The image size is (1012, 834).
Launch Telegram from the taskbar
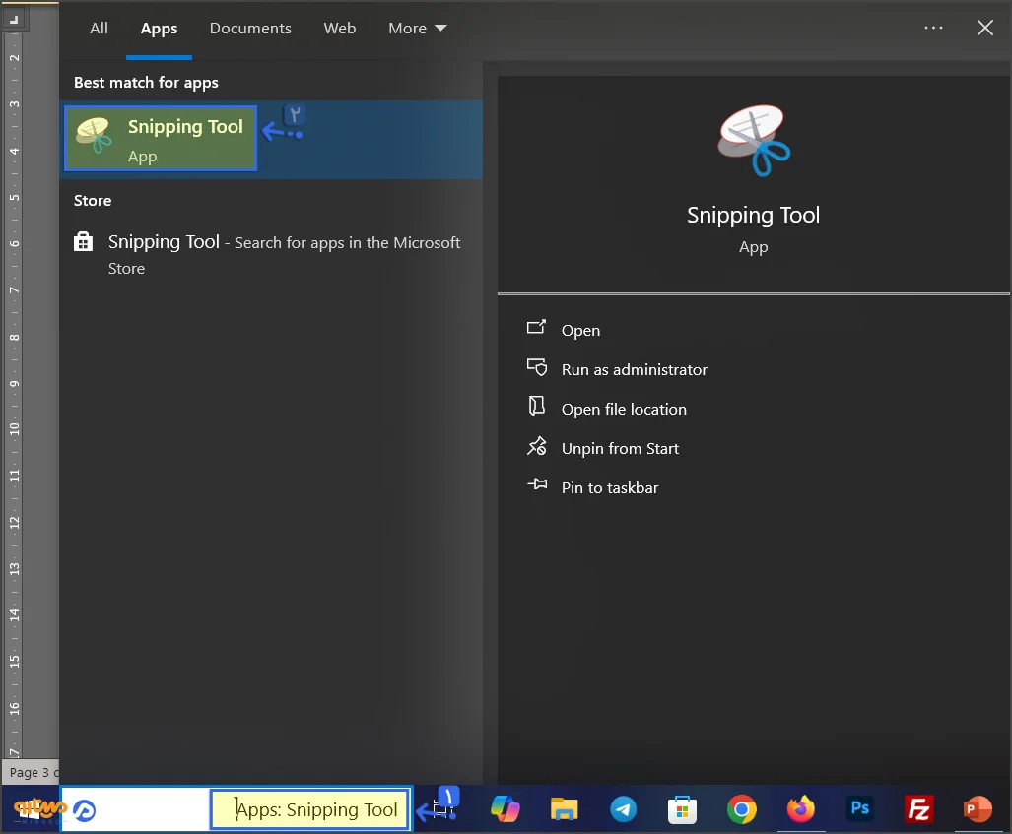click(x=623, y=808)
